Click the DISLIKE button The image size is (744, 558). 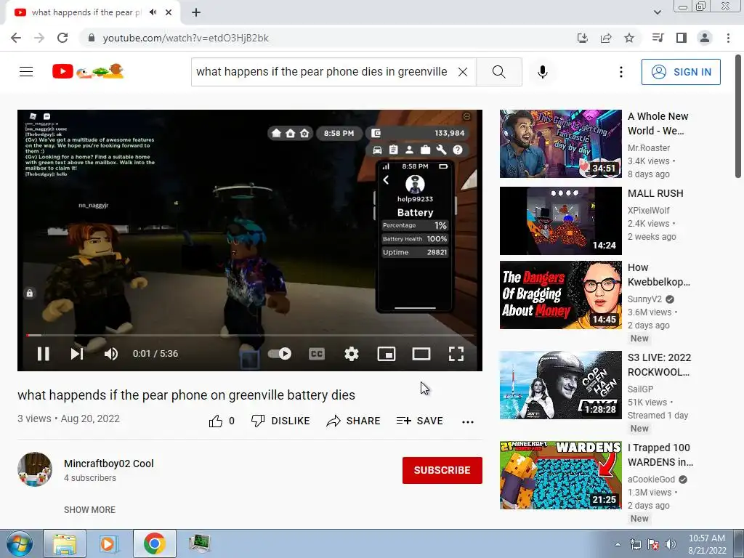(x=280, y=421)
